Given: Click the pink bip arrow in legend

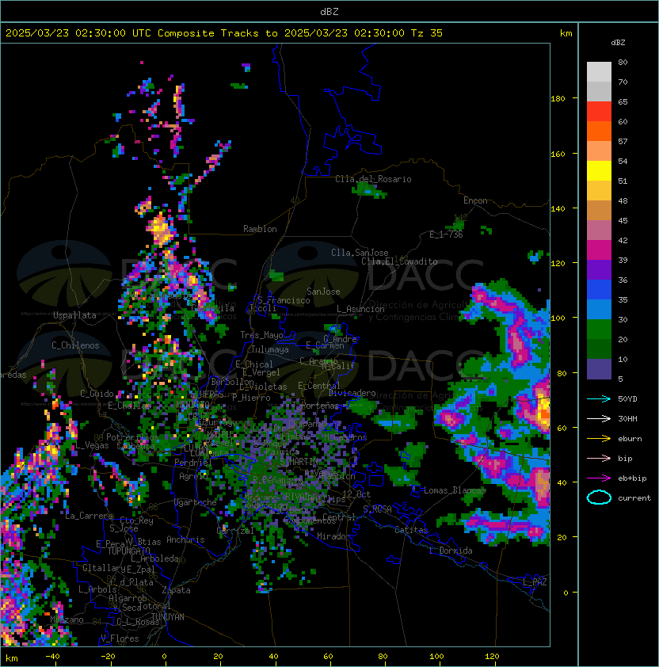Looking at the screenshot, I should point(599,458).
